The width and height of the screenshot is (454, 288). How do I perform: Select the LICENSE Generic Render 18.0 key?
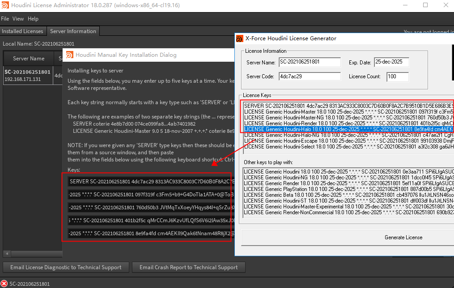coord(348,183)
